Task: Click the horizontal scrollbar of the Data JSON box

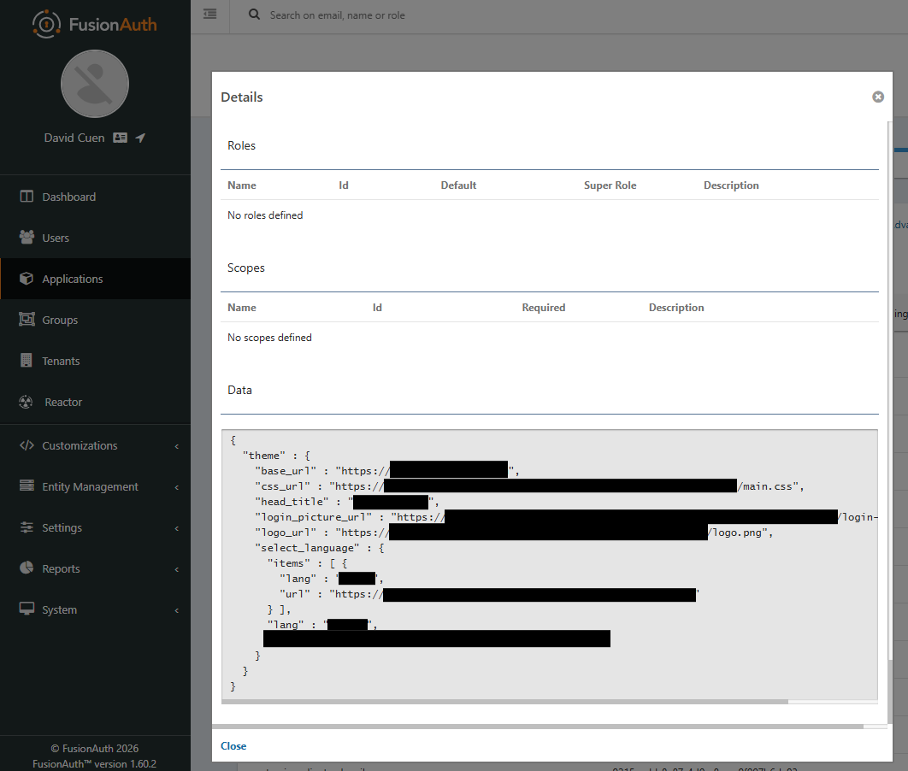Action: (504, 702)
